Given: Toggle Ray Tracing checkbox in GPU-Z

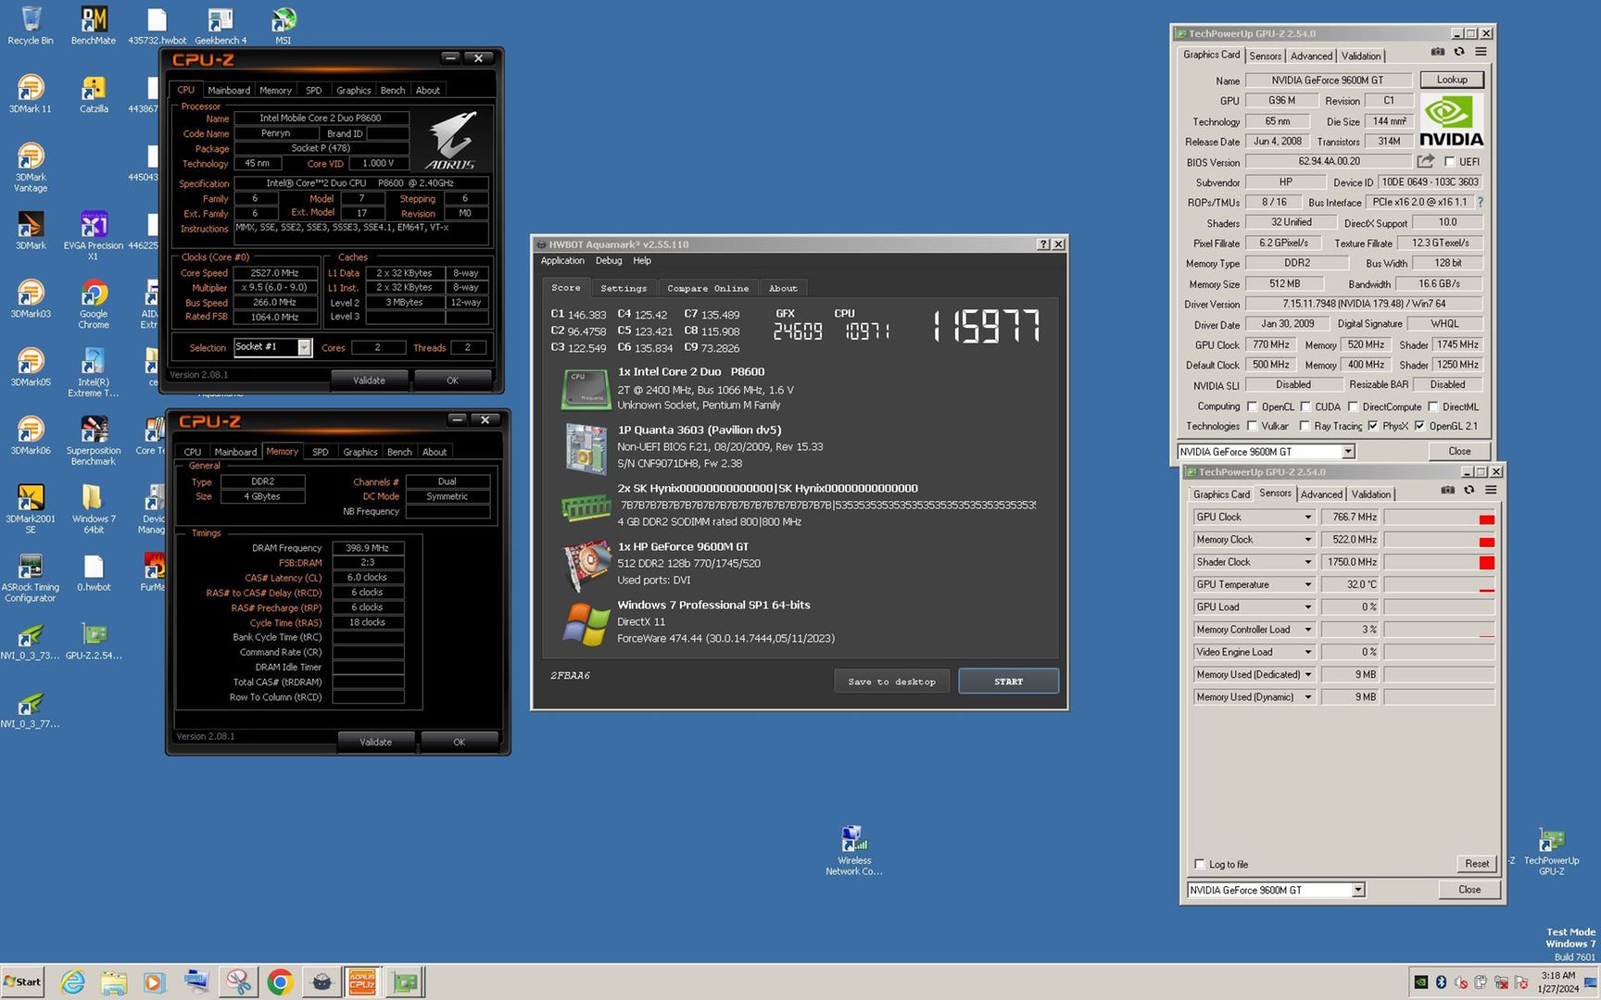Looking at the screenshot, I should tap(1305, 426).
